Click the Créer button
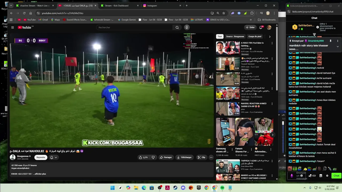This screenshot has height=192, width=342. 250,27
